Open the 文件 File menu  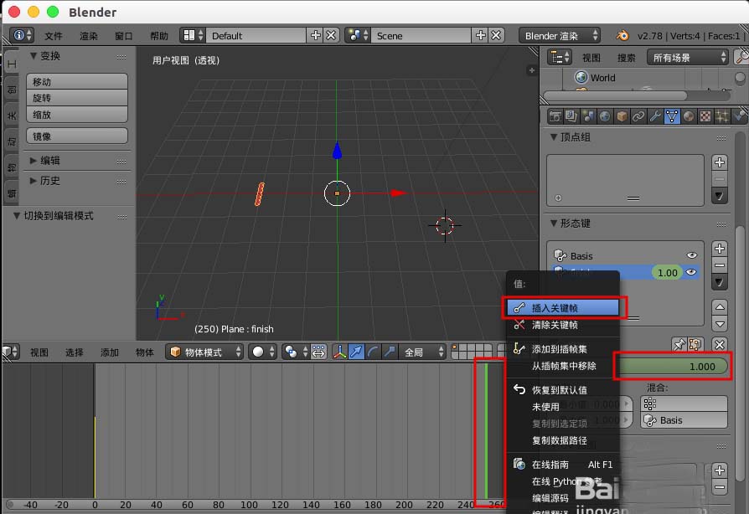[54, 36]
